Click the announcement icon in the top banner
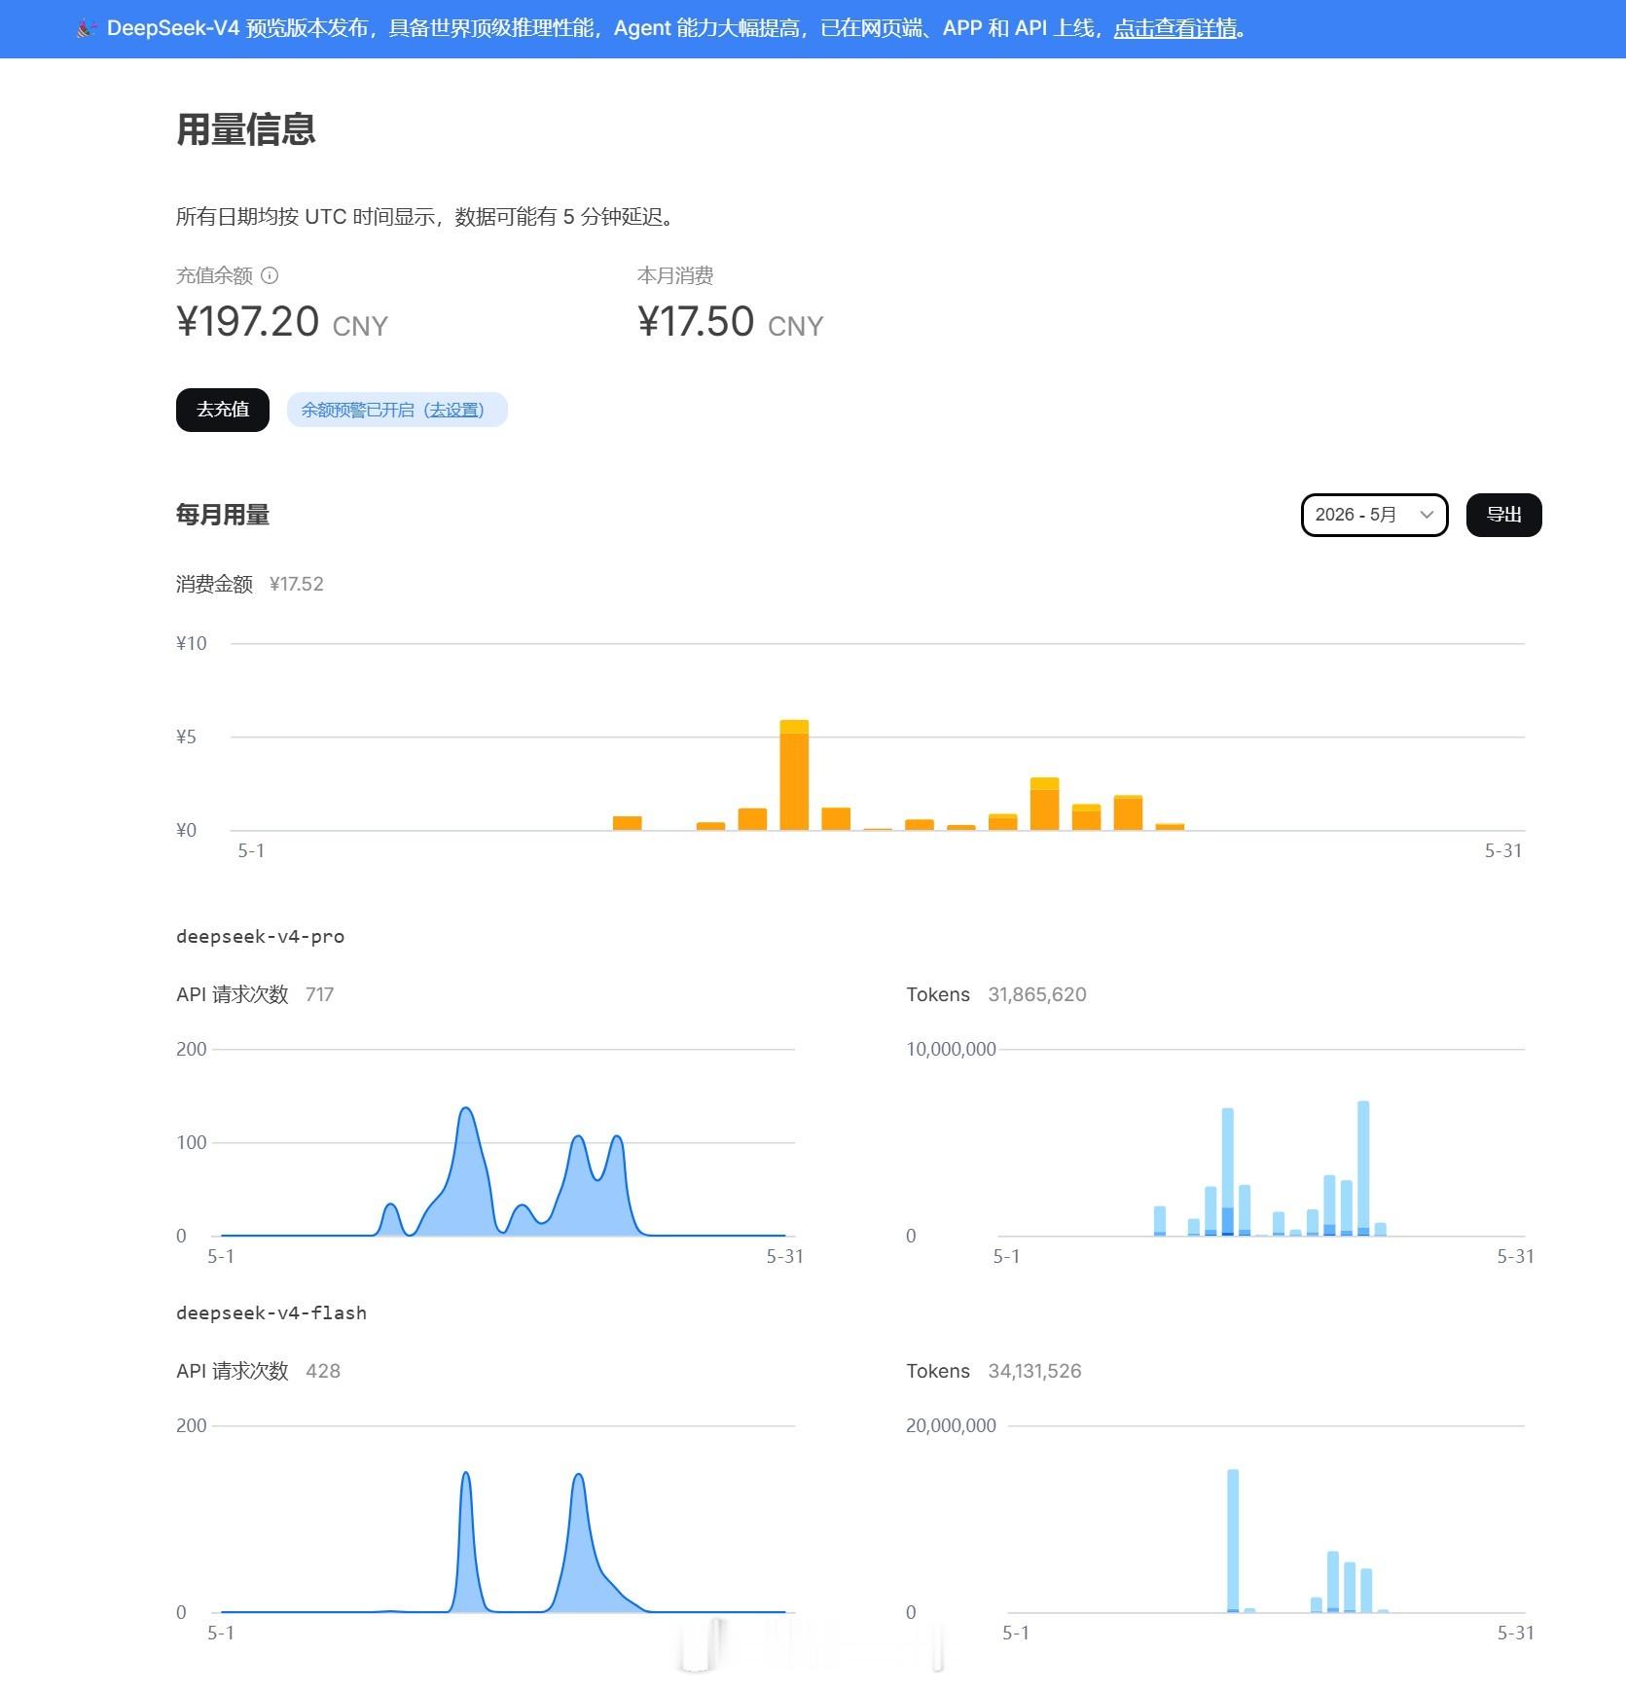Viewport: 1626px width, 1689px height. [86, 29]
